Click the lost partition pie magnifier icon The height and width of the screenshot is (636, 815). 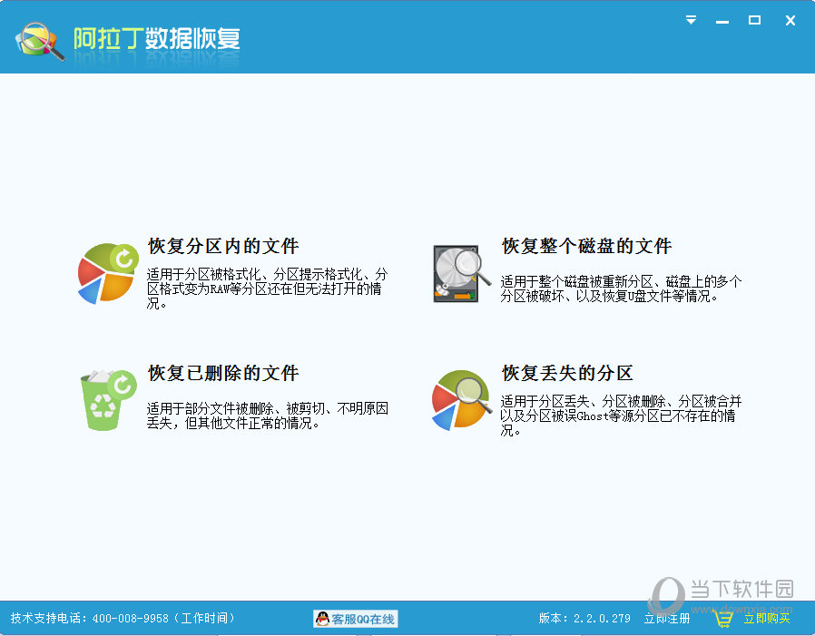(462, 400)
